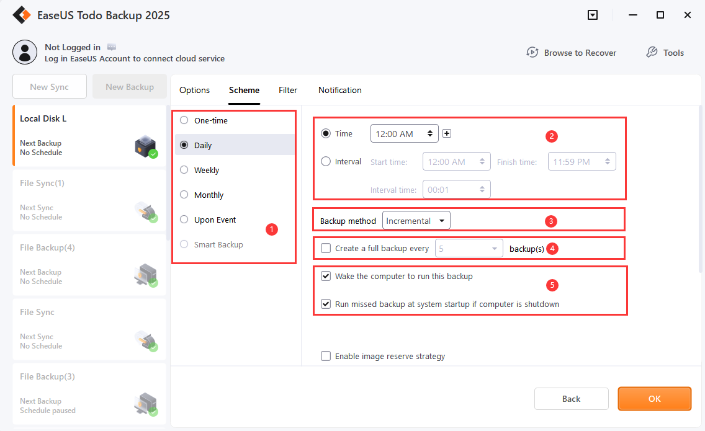Click the message icon beside Not Logged in
Viewport: 705px width, 431px height.
point(112,47)
